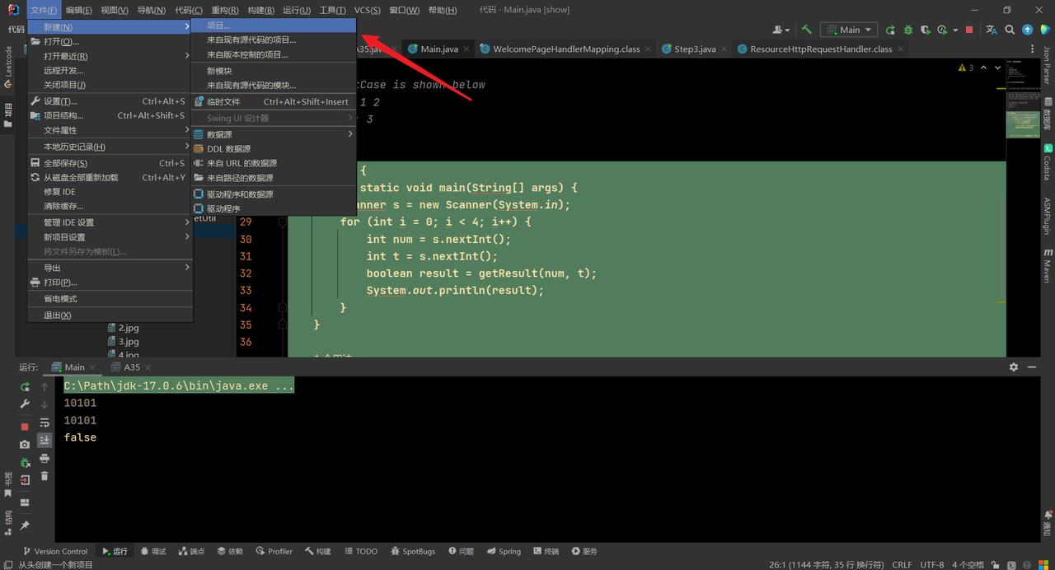The height and width of the screenshot is (570, 1055).
Task: Click the lock read-only icon in status bar
Action: pos(996,565)
